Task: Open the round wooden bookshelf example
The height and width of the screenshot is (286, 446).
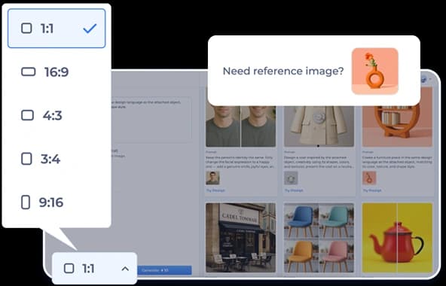Action: (x=397, y=117)
